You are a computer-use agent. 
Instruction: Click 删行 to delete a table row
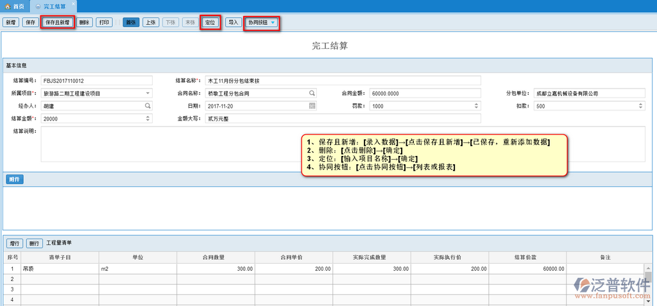(x=34, y=244)
